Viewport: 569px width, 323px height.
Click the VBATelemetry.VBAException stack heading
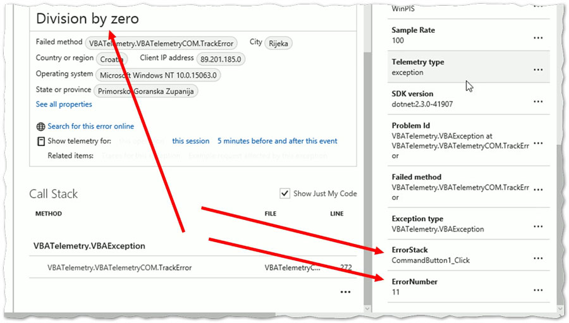[89, 246]
